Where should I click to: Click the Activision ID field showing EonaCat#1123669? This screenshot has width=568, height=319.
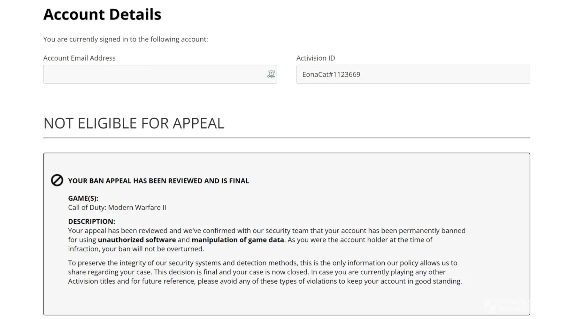coord(413,74)
